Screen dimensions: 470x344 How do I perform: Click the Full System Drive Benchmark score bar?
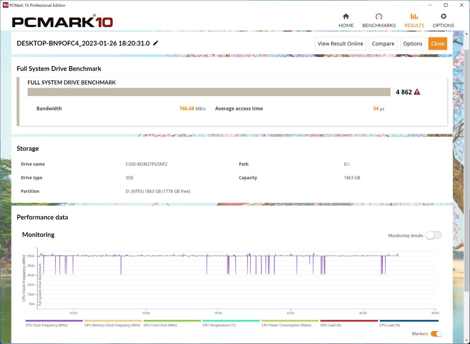(209, 92)
